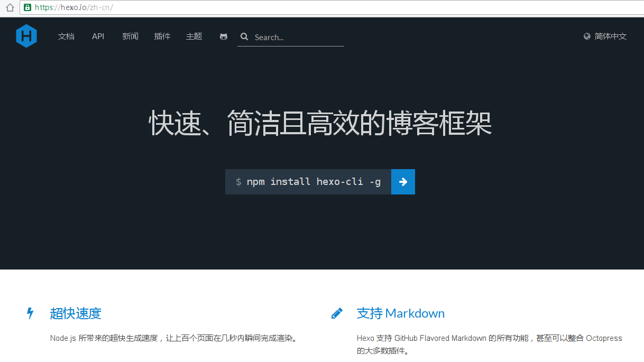The image size is (644, 362).
Task: Click the 支持 Markdown heading
Action: [401, 313]
